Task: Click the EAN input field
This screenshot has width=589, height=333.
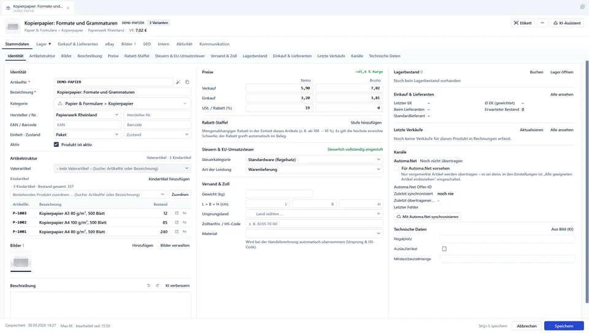Action: pos(88,125)
